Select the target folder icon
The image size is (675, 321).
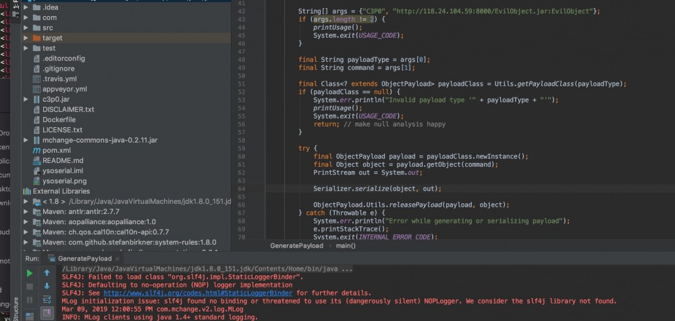36,38
